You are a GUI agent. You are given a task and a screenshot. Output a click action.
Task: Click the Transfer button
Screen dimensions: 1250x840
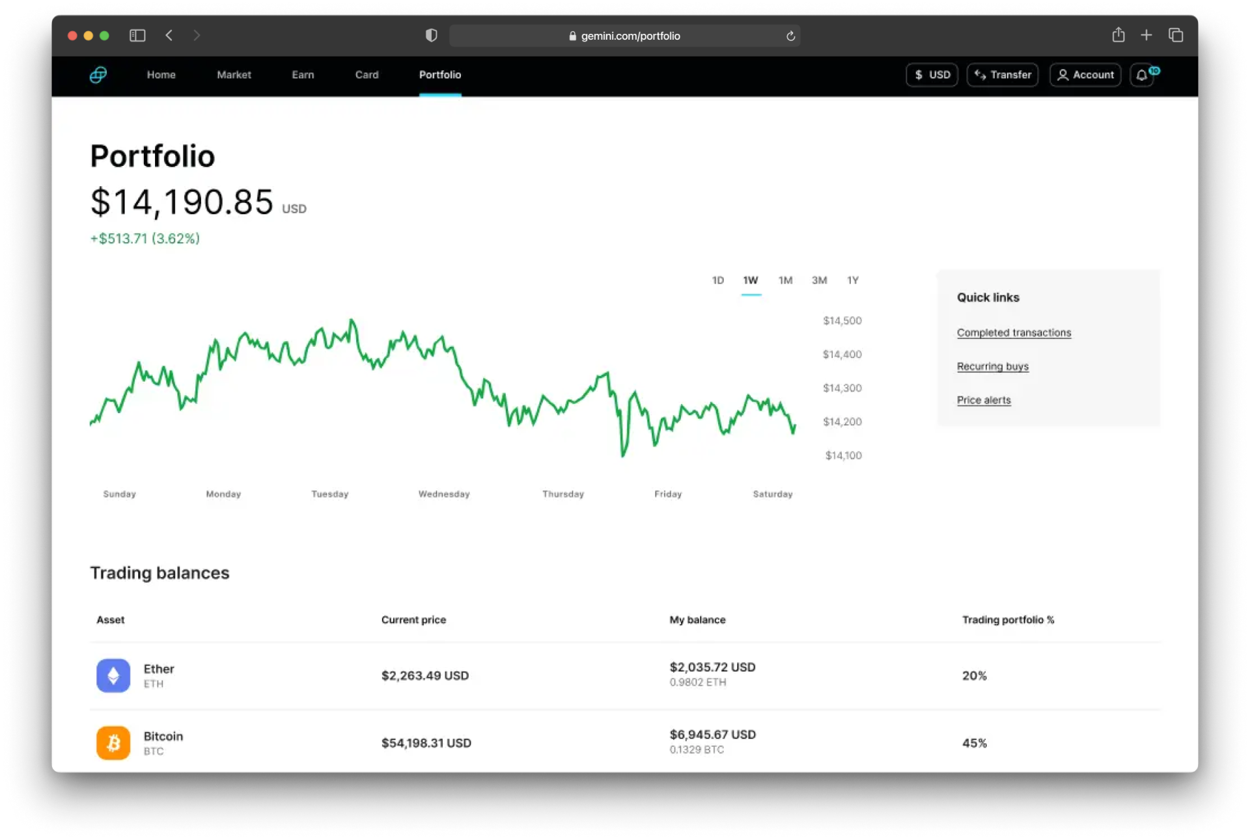click(1003, 75)
